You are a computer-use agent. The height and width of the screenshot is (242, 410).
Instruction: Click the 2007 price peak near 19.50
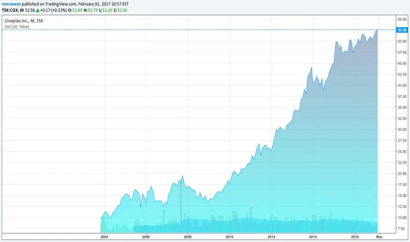[x=182, y=176]
